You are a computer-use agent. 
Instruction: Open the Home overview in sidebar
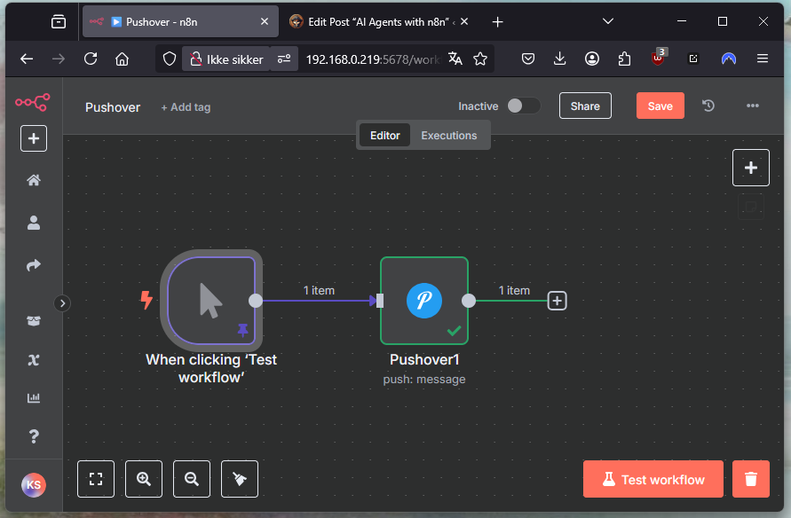point(34,180)
